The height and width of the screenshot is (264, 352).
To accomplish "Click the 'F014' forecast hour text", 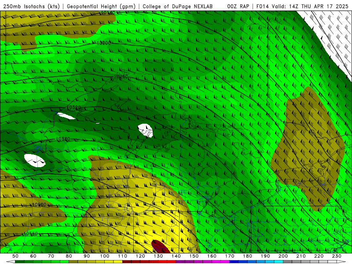I will point(262,7).
